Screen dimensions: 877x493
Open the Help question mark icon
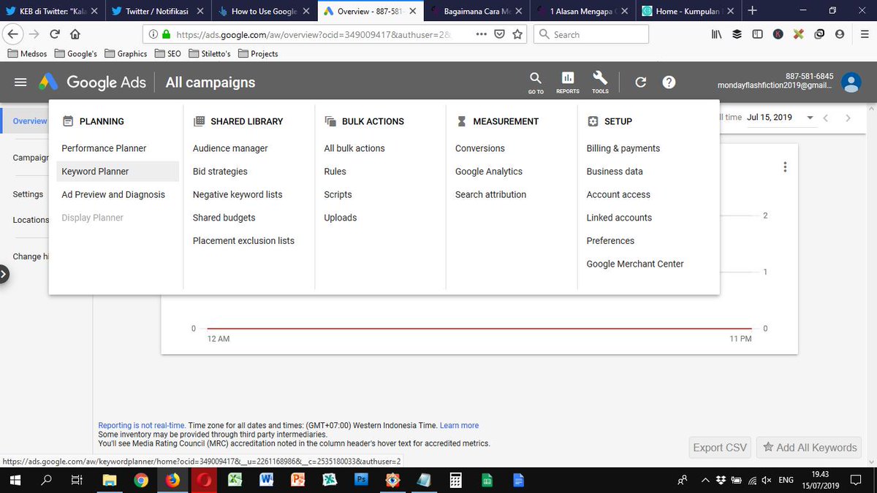click(669, 83)
